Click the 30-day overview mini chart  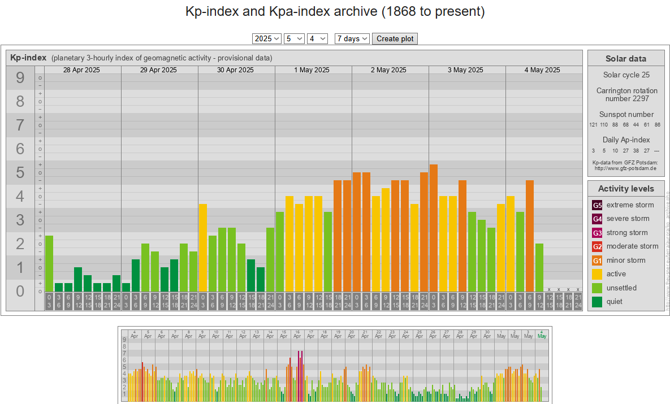click(335, 365)
